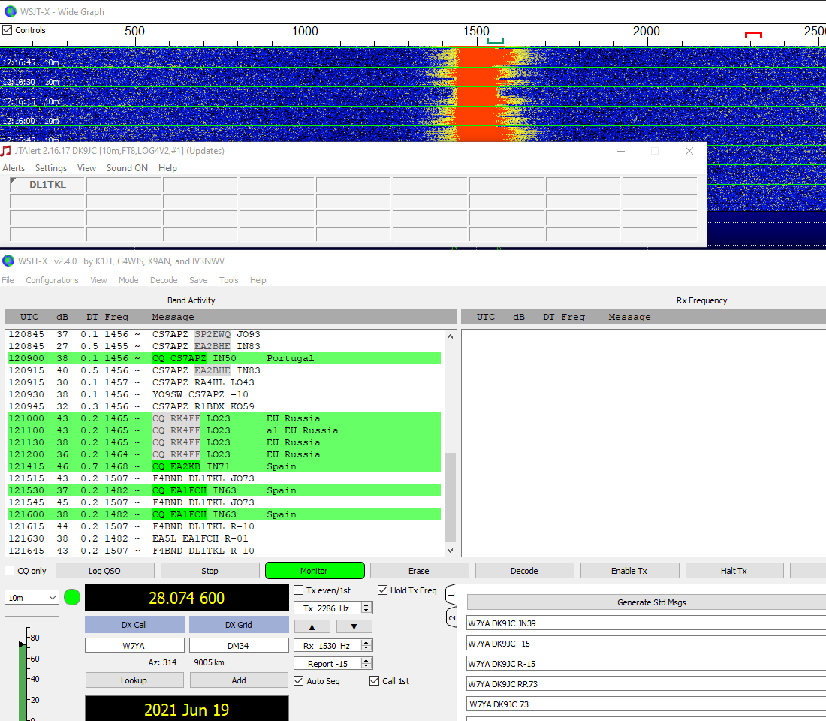Uncheck Controls in Wide Graph
This screenshot has width=826, height=721.
pyautogui.click(x=8, y=30)
